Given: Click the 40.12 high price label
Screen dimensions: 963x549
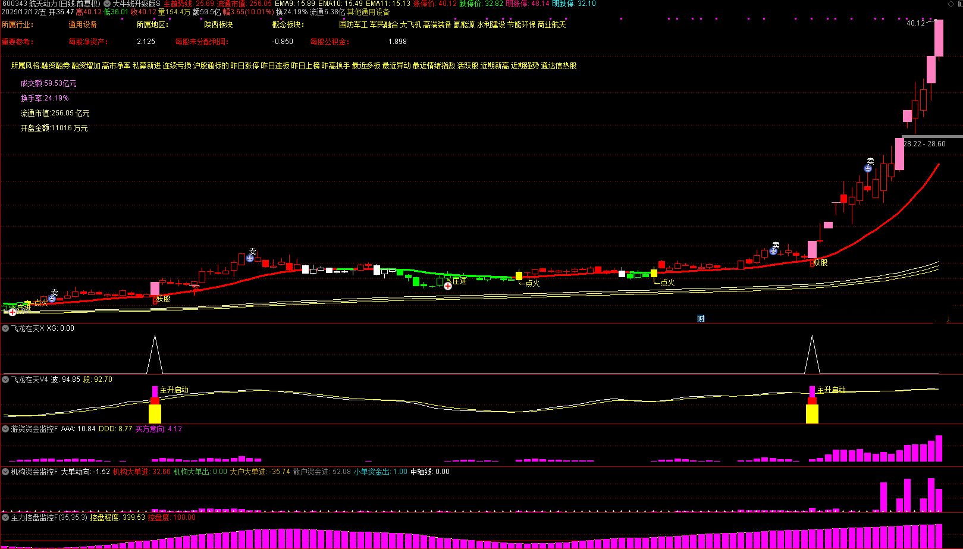Looking at the screenshot, I should [x=915, y=23].
